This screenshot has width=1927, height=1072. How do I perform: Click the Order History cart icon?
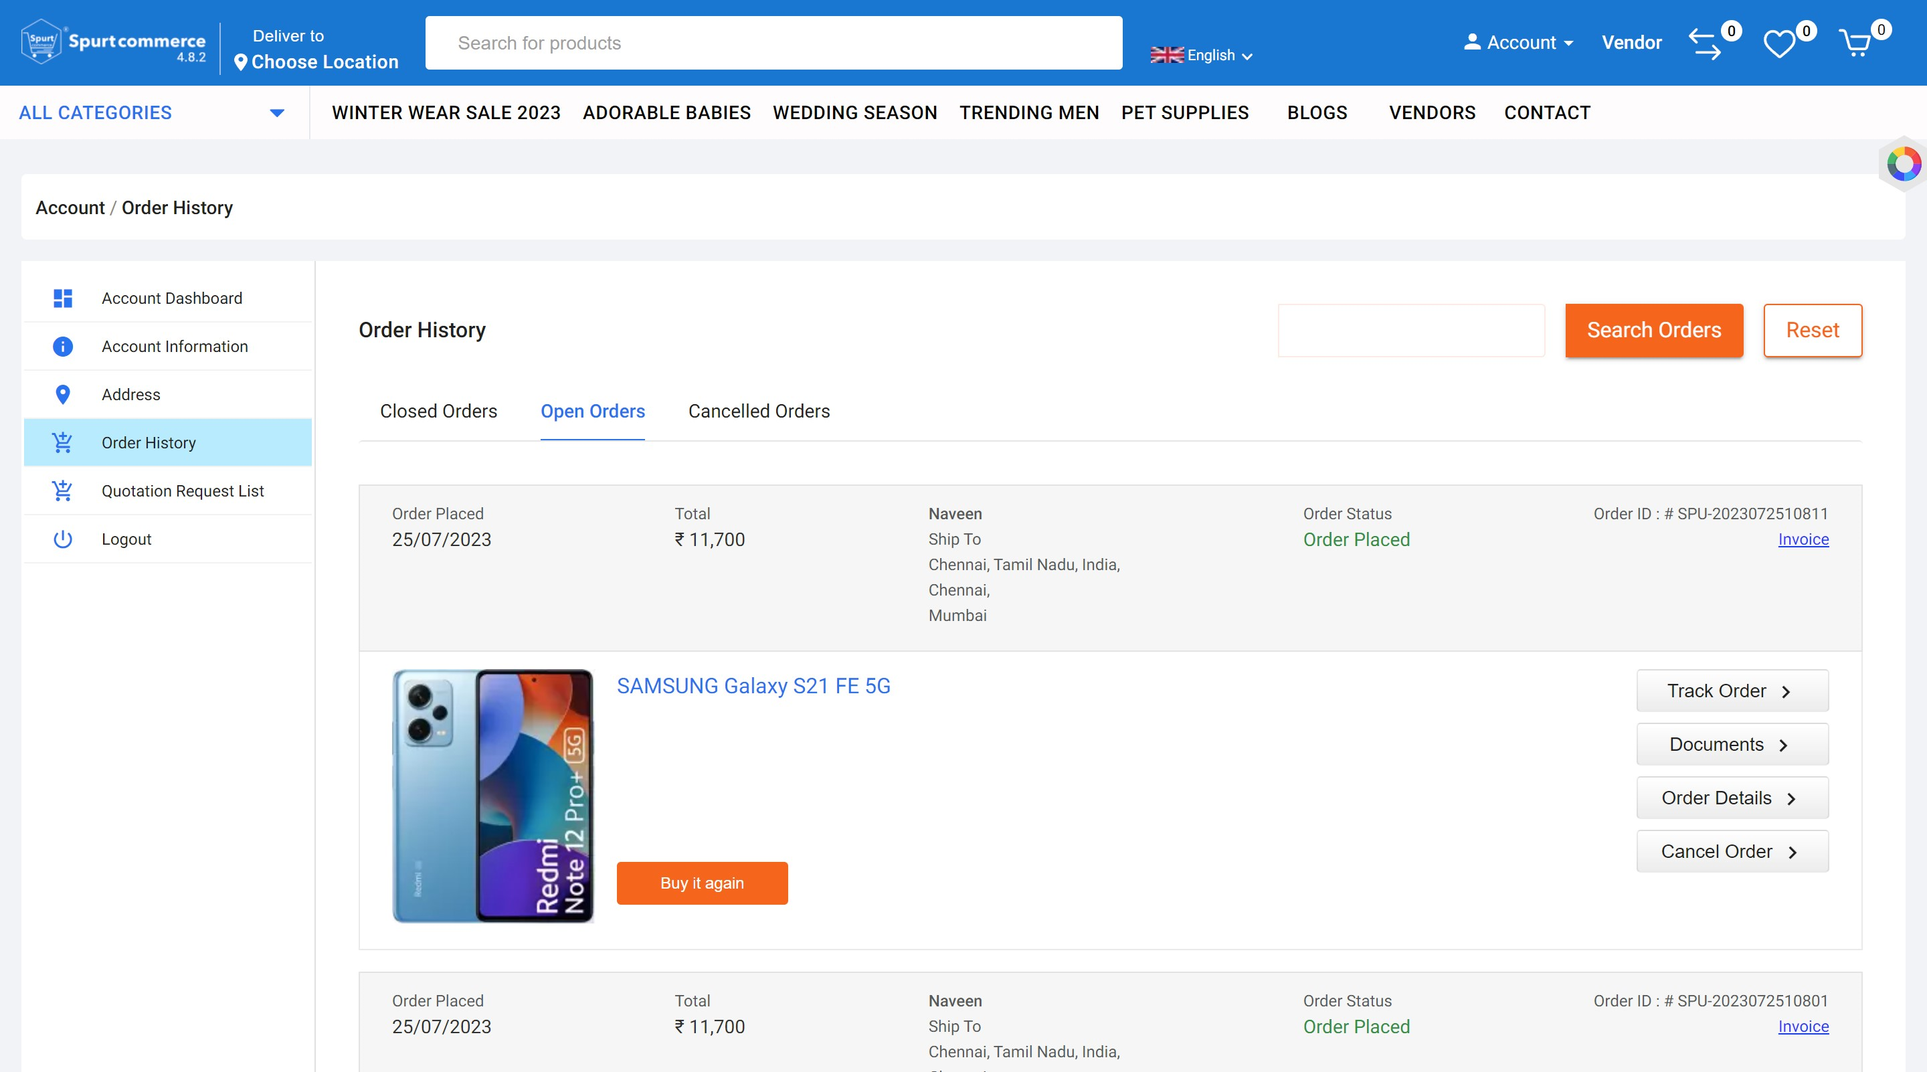63,443
